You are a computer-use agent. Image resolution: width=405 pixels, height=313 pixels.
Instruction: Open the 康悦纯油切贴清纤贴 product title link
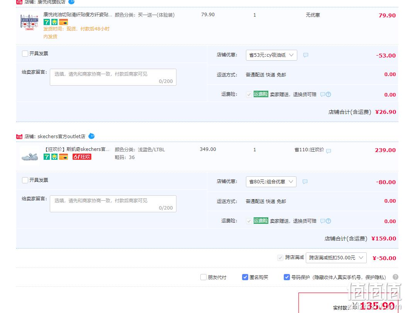coord(78,14)
